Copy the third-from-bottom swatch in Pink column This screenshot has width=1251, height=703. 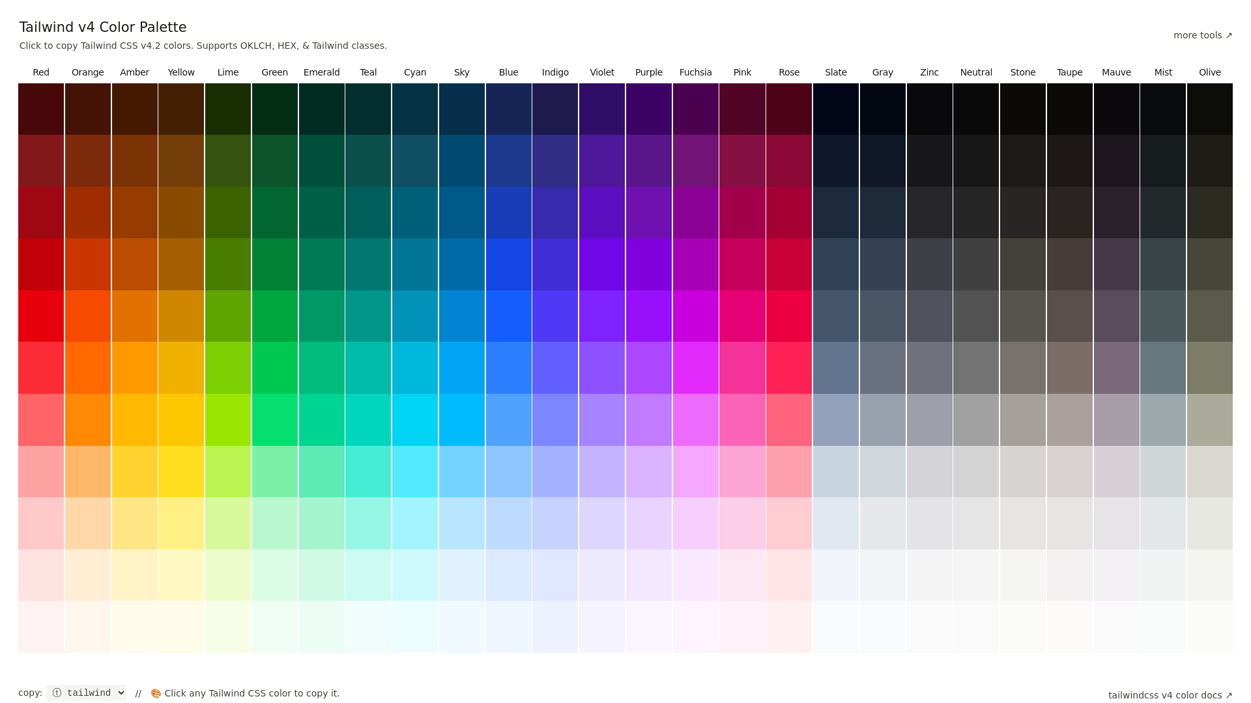742,523
